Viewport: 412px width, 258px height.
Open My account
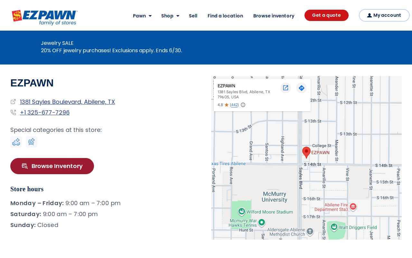[384, 15]
